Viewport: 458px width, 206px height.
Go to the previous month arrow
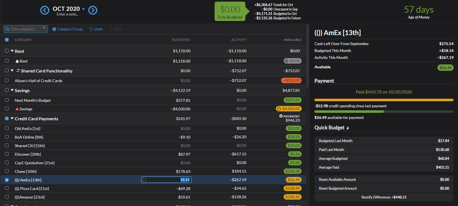click(x=45, y=10)
